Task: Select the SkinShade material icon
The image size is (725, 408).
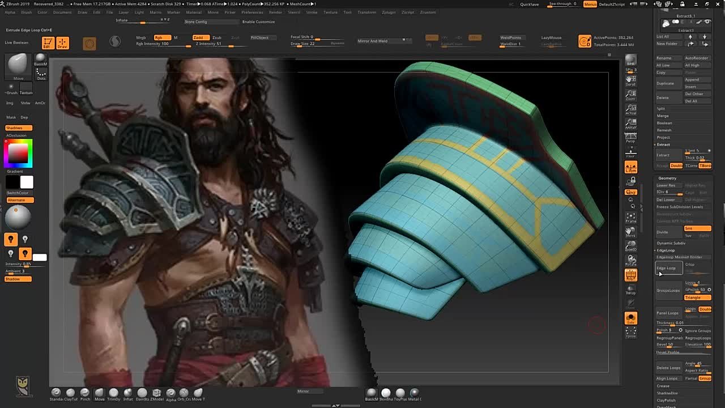Action: click(386, 393)
